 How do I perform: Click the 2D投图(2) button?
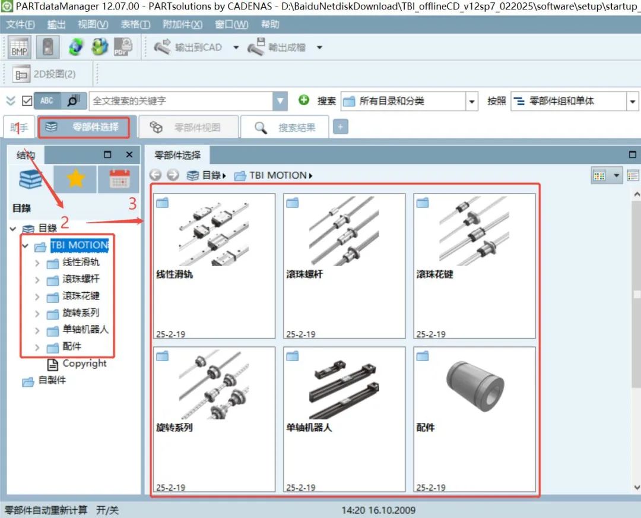[x=44, y=74]
